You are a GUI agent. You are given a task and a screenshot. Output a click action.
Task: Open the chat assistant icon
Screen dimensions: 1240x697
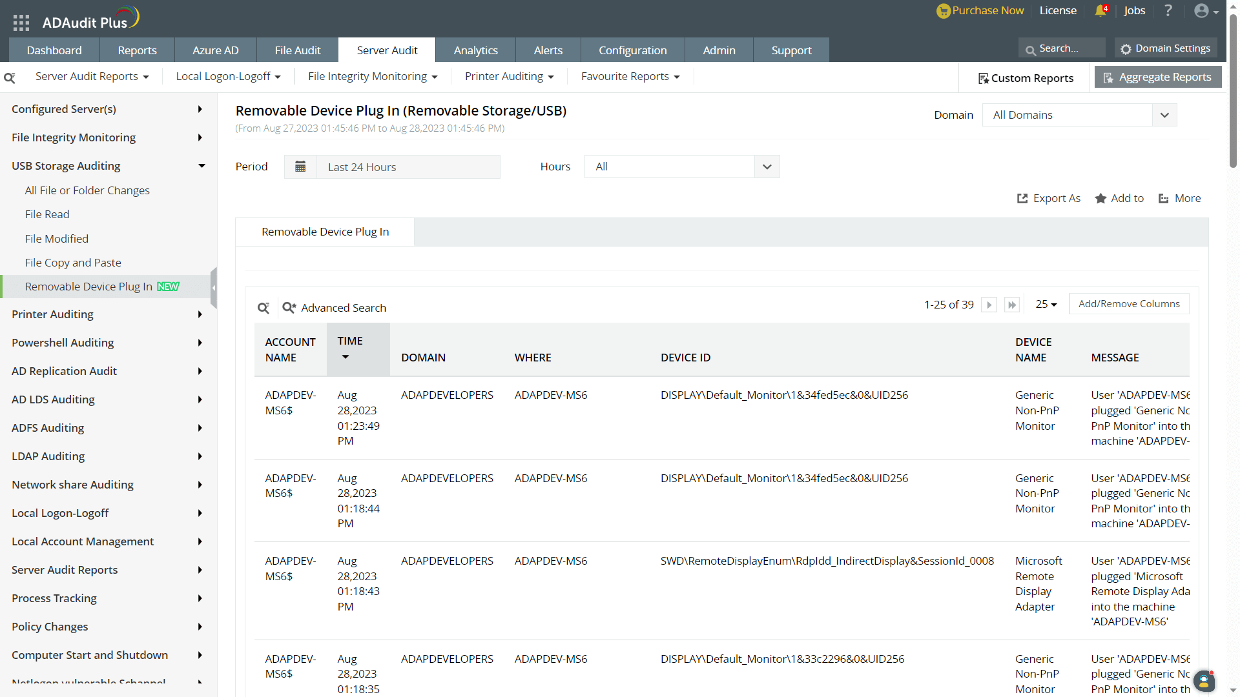1204,681
